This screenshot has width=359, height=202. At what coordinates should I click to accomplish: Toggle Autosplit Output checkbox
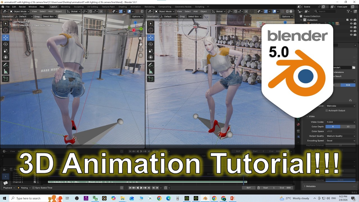(326, 111)
